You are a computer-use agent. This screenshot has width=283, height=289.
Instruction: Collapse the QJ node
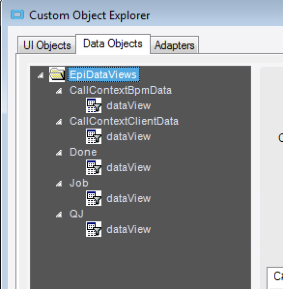pos(59,215)
